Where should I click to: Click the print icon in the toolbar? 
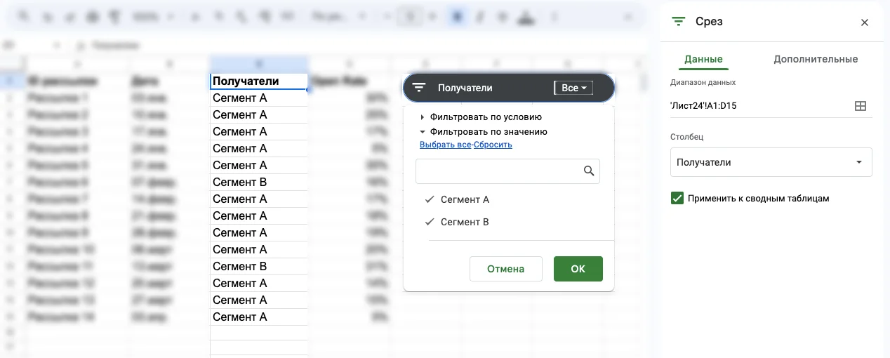(92, 16)
